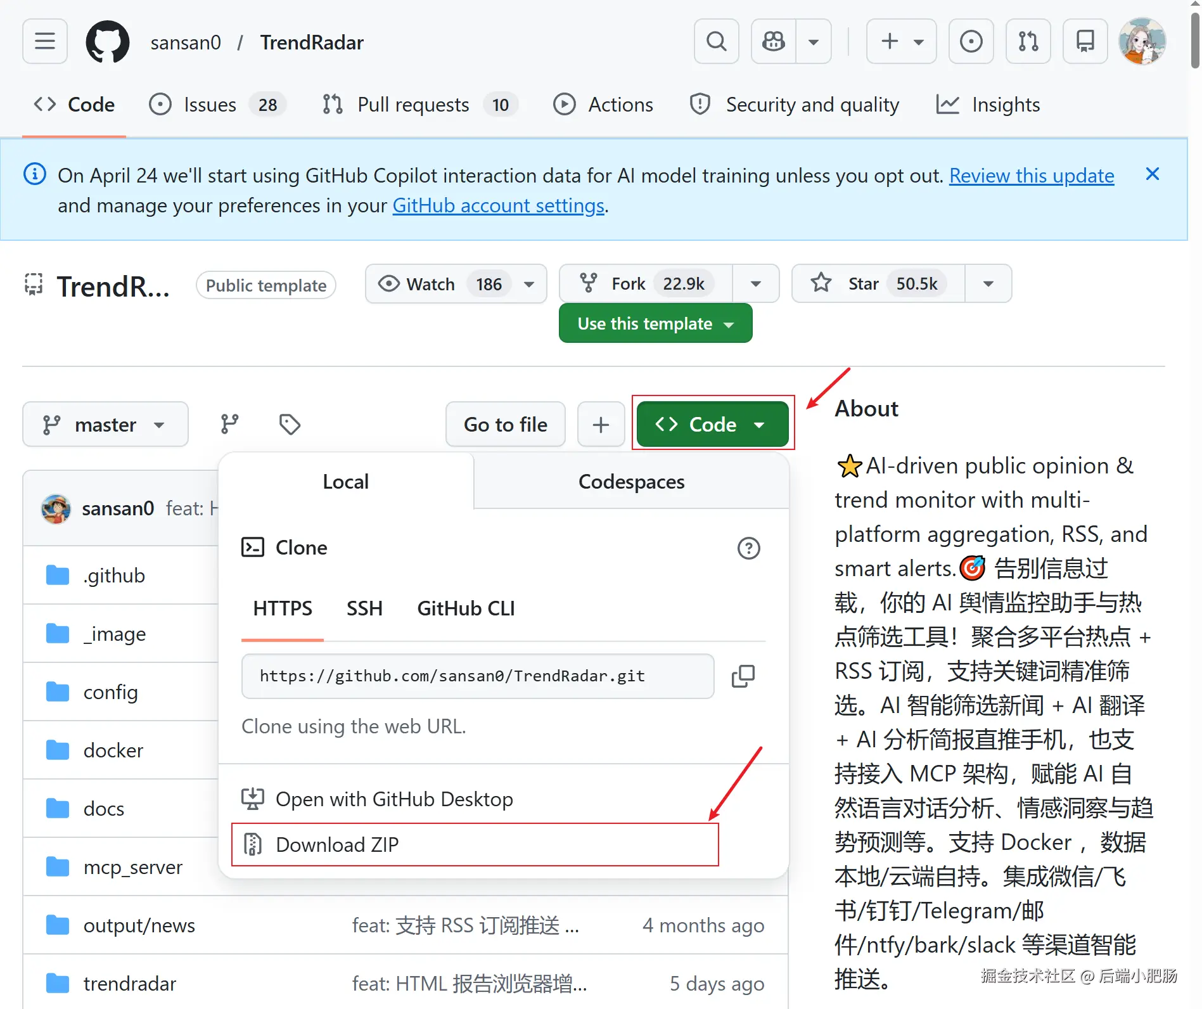The width and height of the screenshot is (1202, 1009).
Task: Open the mcp_server folder
Action: [x=133, y=867]
